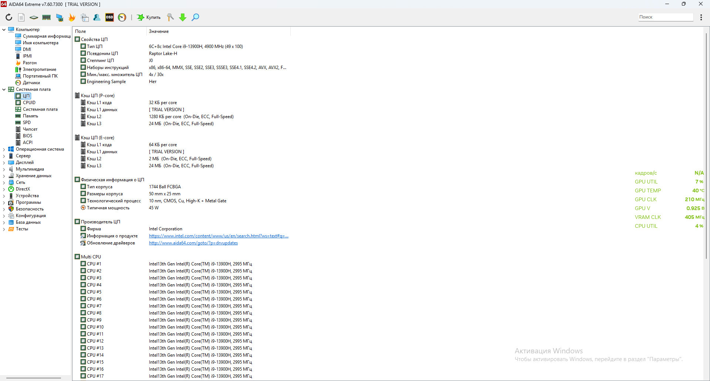Click the magnifying glass search icon
This screenshot has height=381, width=710.
[195, 17]
